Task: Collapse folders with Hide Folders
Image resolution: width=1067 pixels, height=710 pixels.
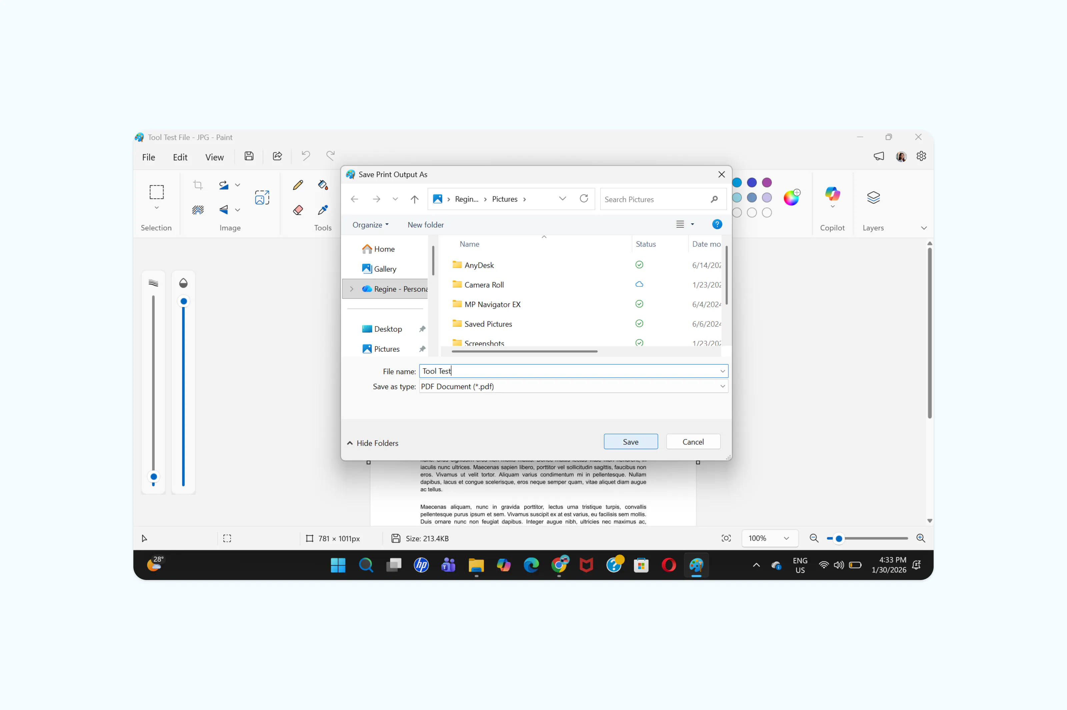Action: (372, 443)
